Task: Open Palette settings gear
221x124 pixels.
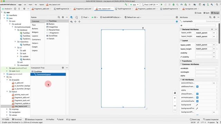Action: pos(63,17)
